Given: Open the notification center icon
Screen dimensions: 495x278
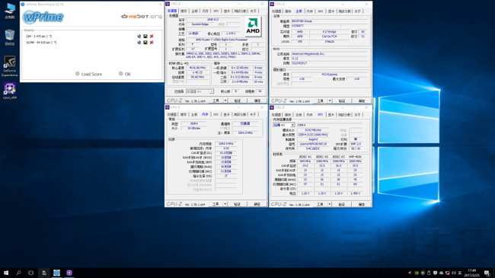Looking at the screenshot, I should (x=487, y=273).
